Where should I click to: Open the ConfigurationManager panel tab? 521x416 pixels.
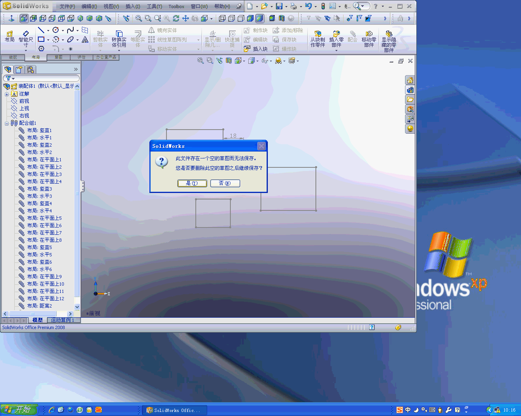pos(31,69)
